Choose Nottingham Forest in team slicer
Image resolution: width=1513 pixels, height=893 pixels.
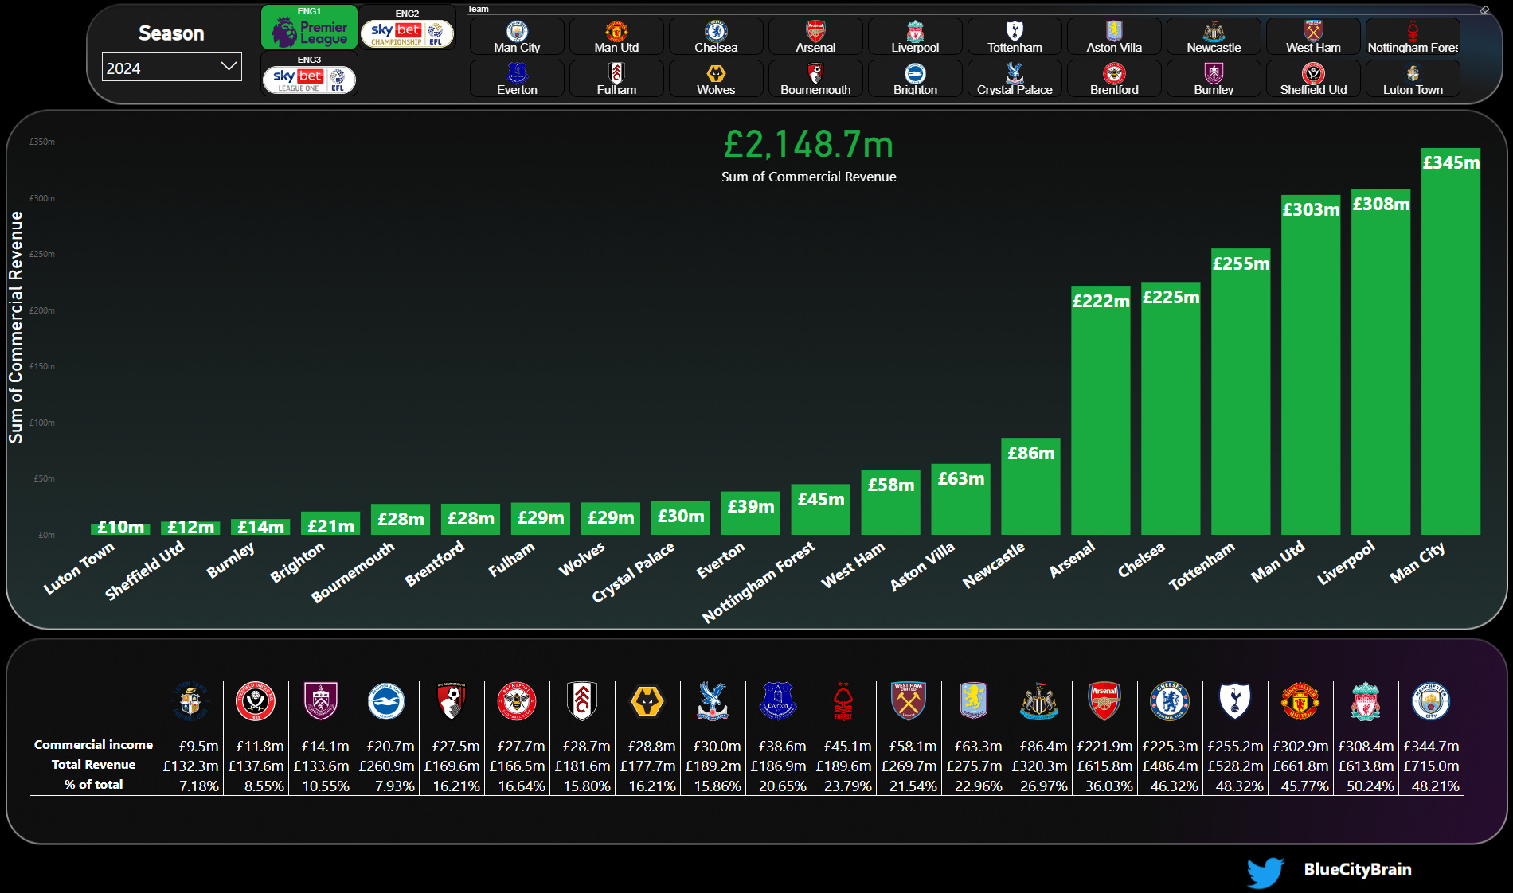point(1413,37)
